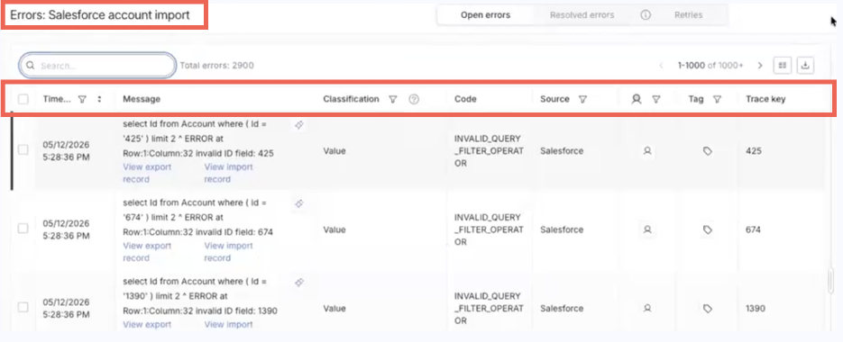Click trace key 425 cell
Screen dimensions: 843x342
[x=754, y=151]
